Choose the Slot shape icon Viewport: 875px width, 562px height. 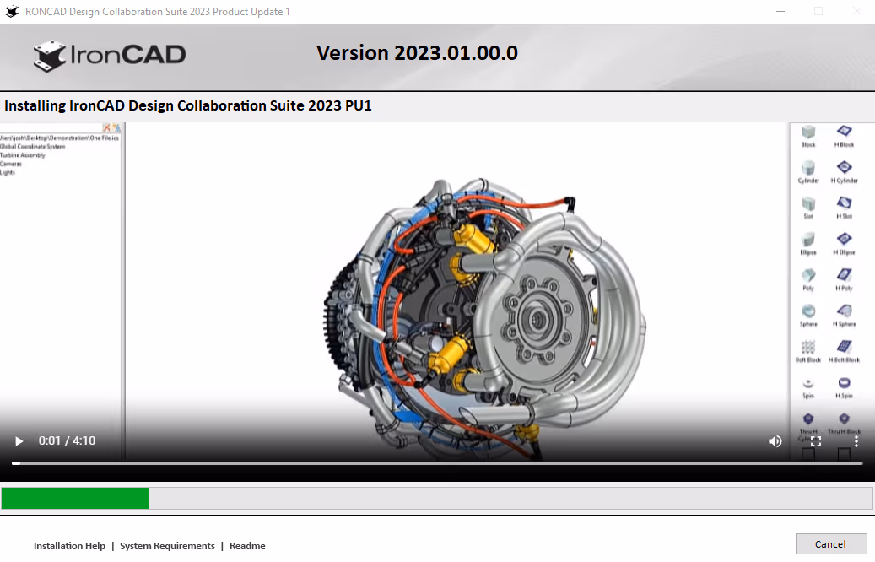click(808, 203)
